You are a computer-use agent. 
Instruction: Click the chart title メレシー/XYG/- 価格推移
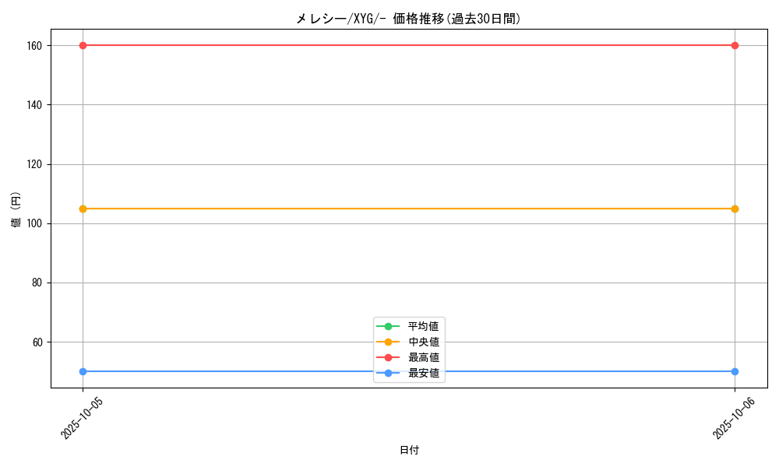[x=408, y=19]
